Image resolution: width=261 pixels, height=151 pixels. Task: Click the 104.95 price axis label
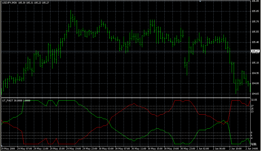click(x=255, y=73)
